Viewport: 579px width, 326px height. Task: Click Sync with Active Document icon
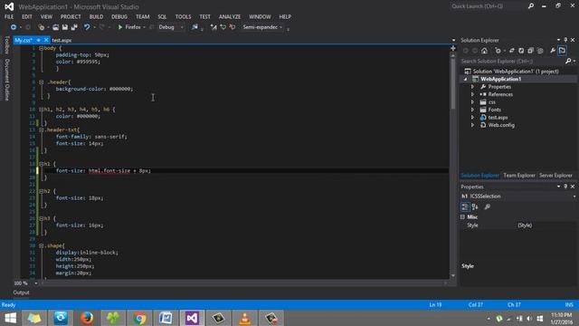512,51
